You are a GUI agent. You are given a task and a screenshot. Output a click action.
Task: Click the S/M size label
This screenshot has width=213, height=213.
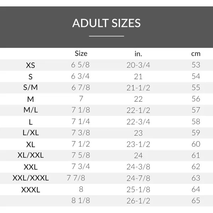pos(31,87)
